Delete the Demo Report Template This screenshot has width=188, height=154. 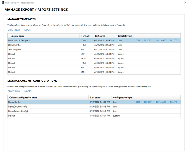[173, 40]
